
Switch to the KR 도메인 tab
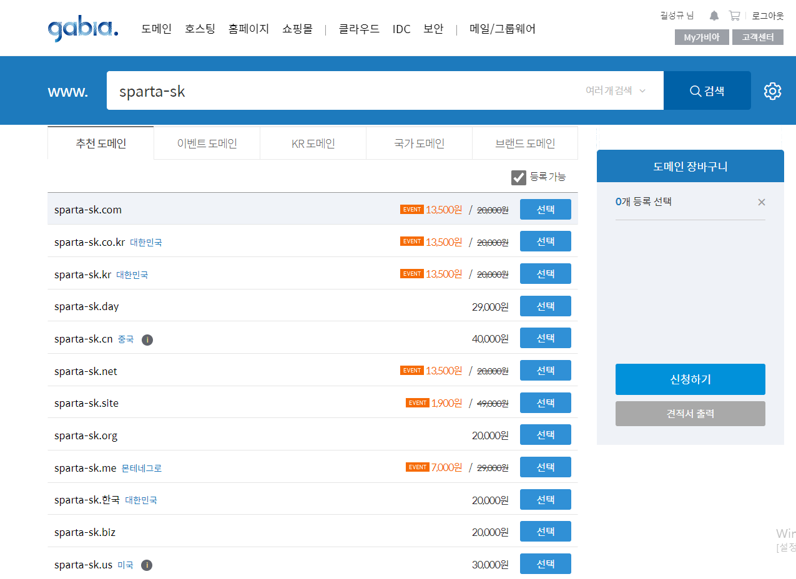pyautogui.click(x=313, y=143)
